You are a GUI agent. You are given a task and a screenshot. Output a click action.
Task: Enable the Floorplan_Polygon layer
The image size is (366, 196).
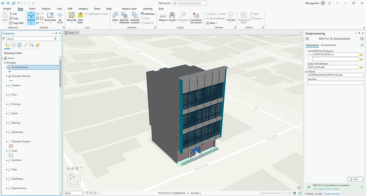click(x=10, y=141)
